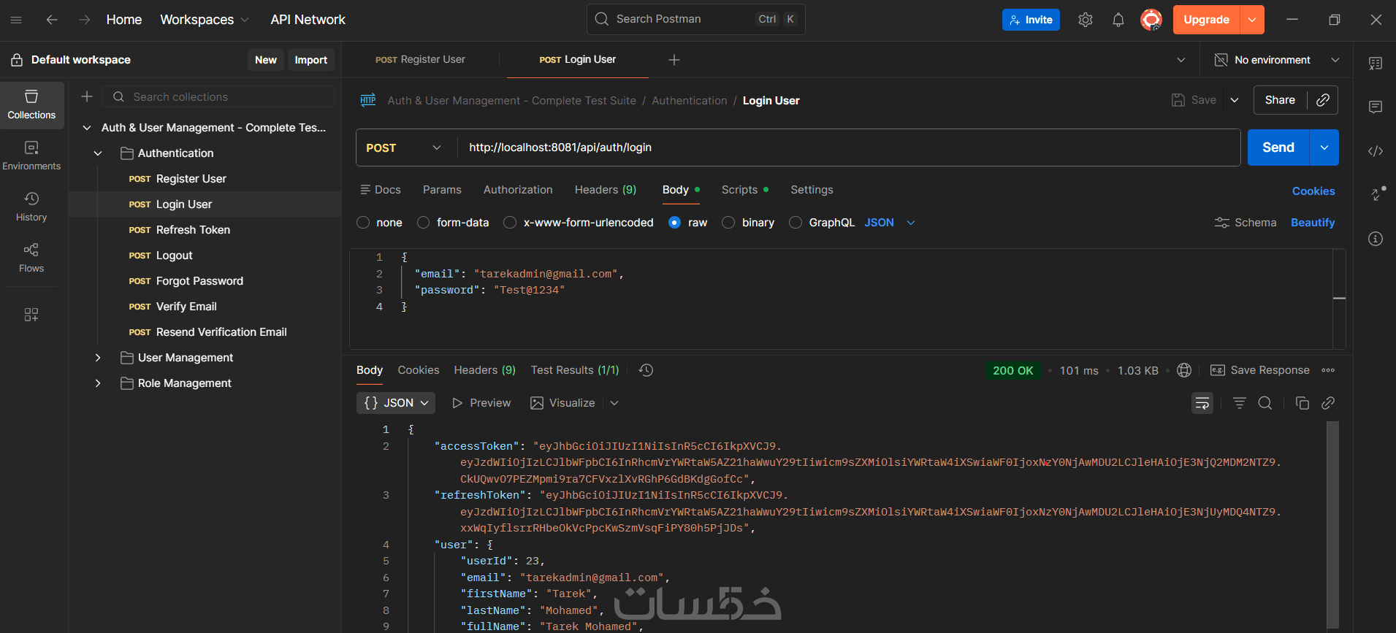Click the Share button
Screen dimensions: 1396x633
[1280, 100]
